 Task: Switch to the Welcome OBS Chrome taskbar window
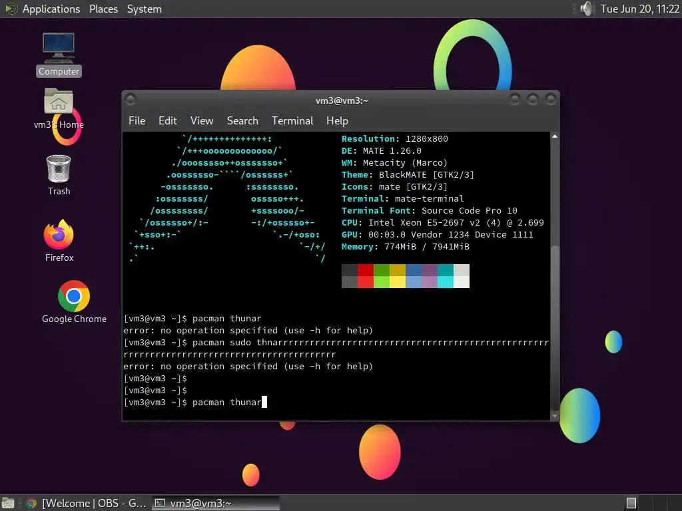point(86,503)
